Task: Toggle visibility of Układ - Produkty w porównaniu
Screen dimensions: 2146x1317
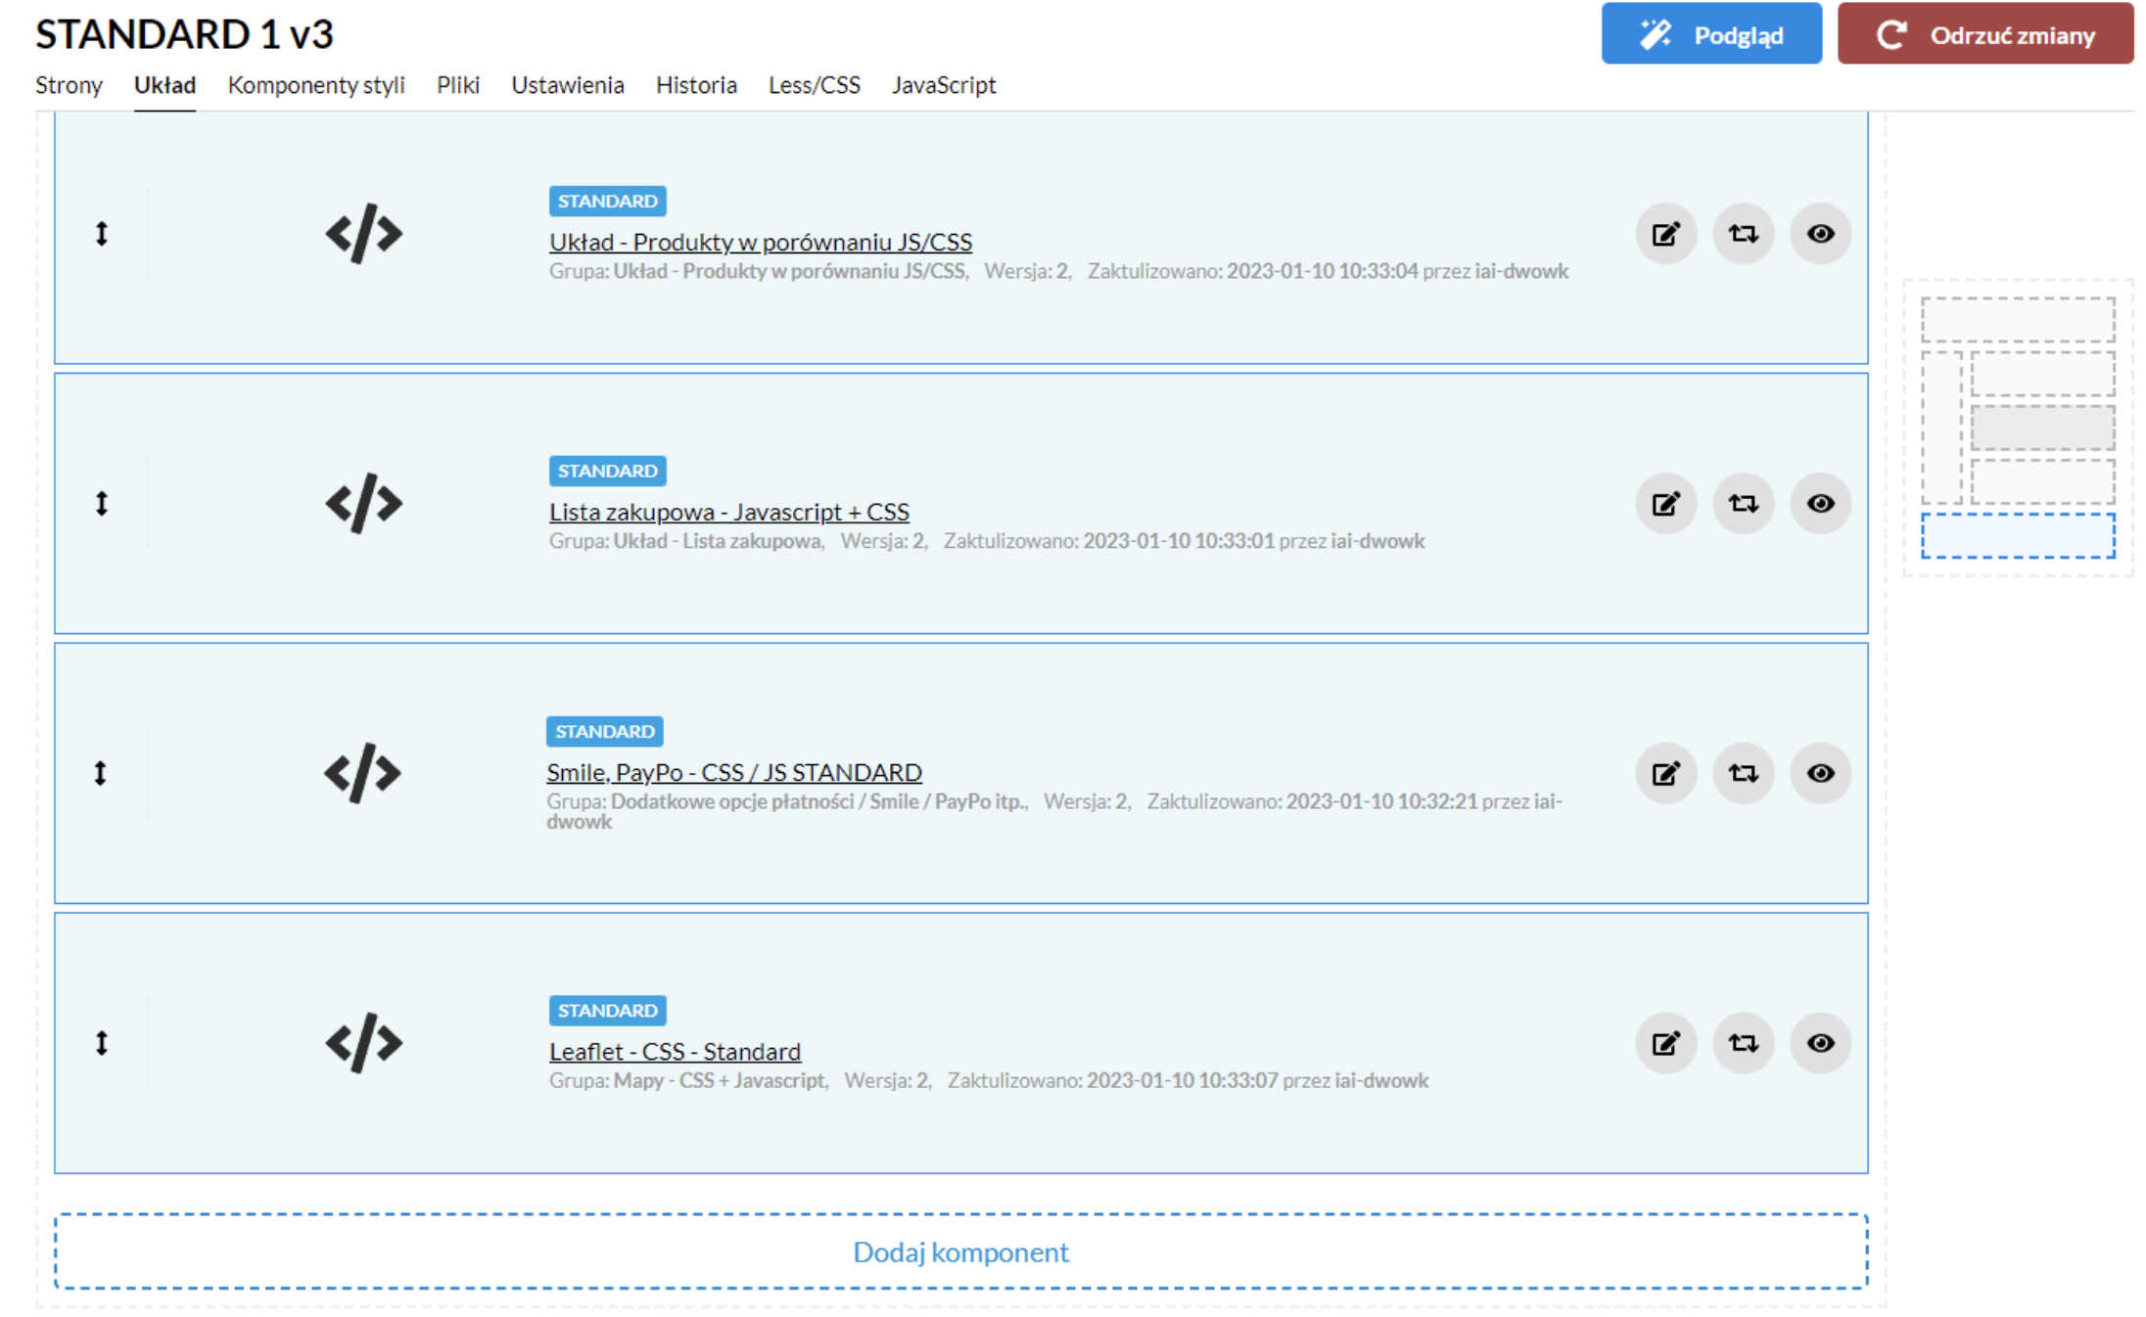Action: [x=1820, y=234]
